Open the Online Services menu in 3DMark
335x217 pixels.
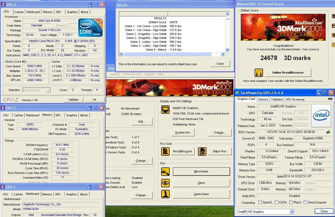pyautogui.click(x=132, y=74)
